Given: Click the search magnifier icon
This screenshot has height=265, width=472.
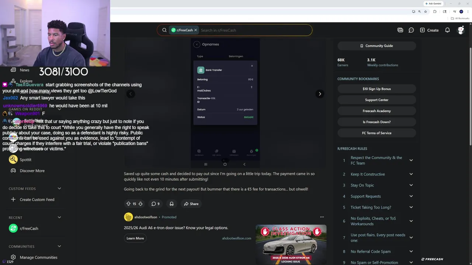Looking at the screenshot, I should click(164, 30).
